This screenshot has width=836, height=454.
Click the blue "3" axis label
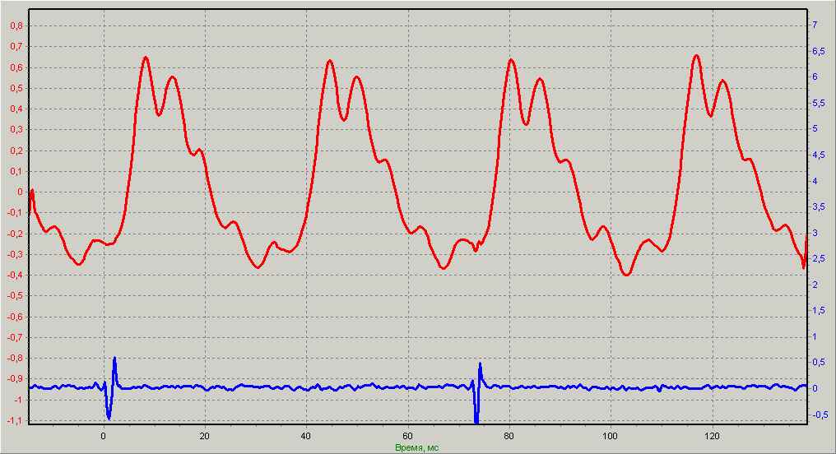[814, 233]
